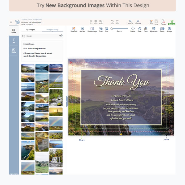Open the Adjustments sliders tool
The image size is (185, 185).
click(154, 29)
